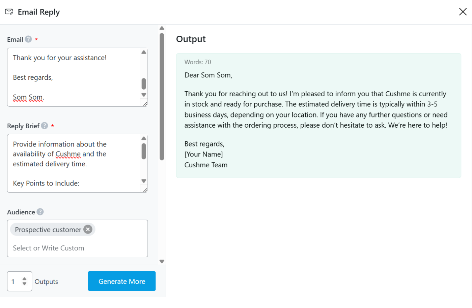Increase Outputs count with up arrow
Viewport: 472px width, 308px height.
[24, 279]
